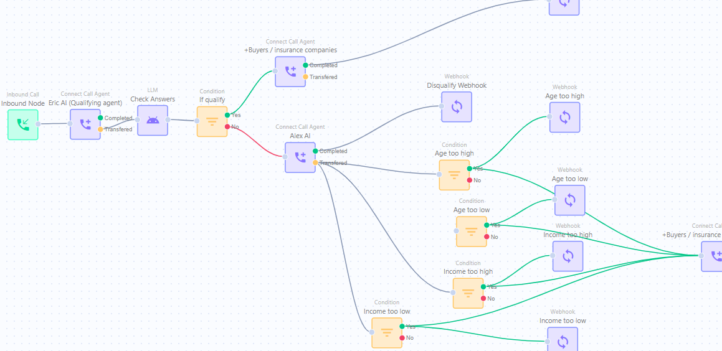The width and height of the screenshot is (722, 351).
Task: Select the Inbound Node call icon
Action: click(22, 124)
